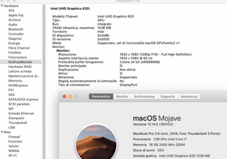Select WWAN in the sidebar
The image size is (227, 159).
pyautogui.click(x=14, y=151)
